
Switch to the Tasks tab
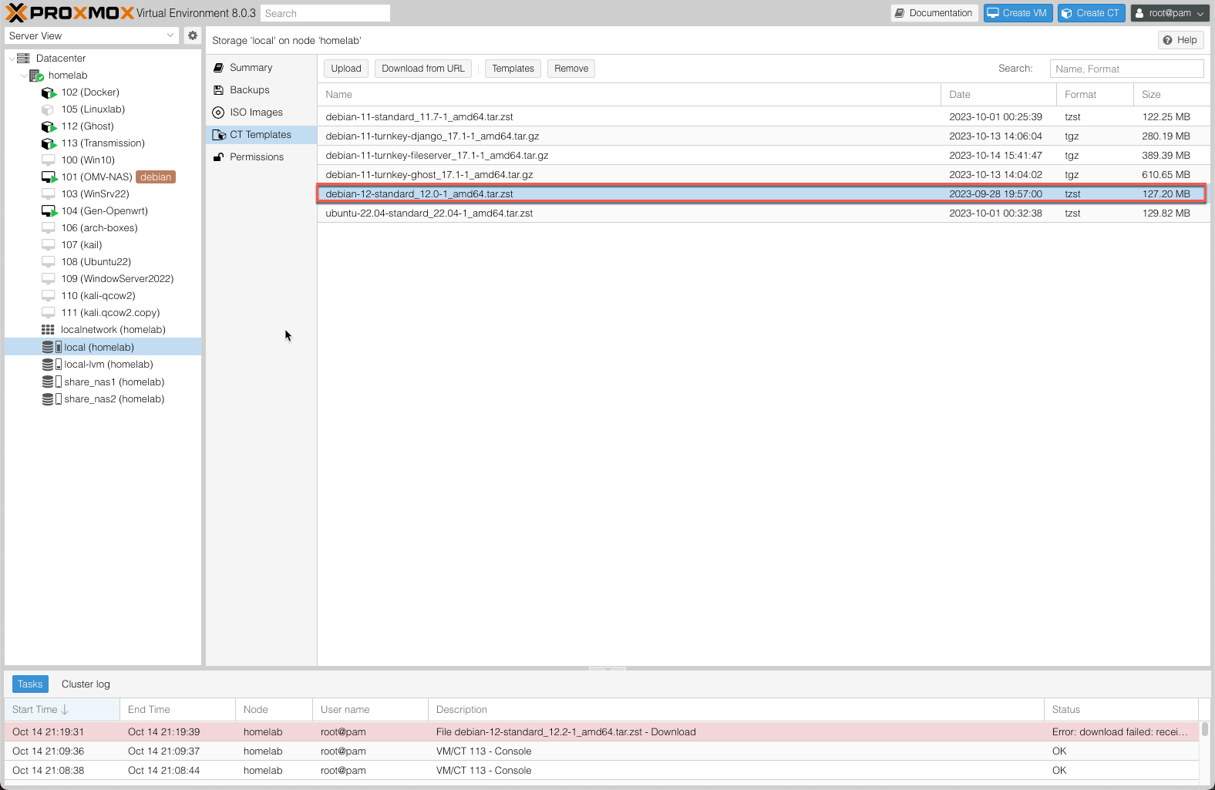[x=30, y=684]
